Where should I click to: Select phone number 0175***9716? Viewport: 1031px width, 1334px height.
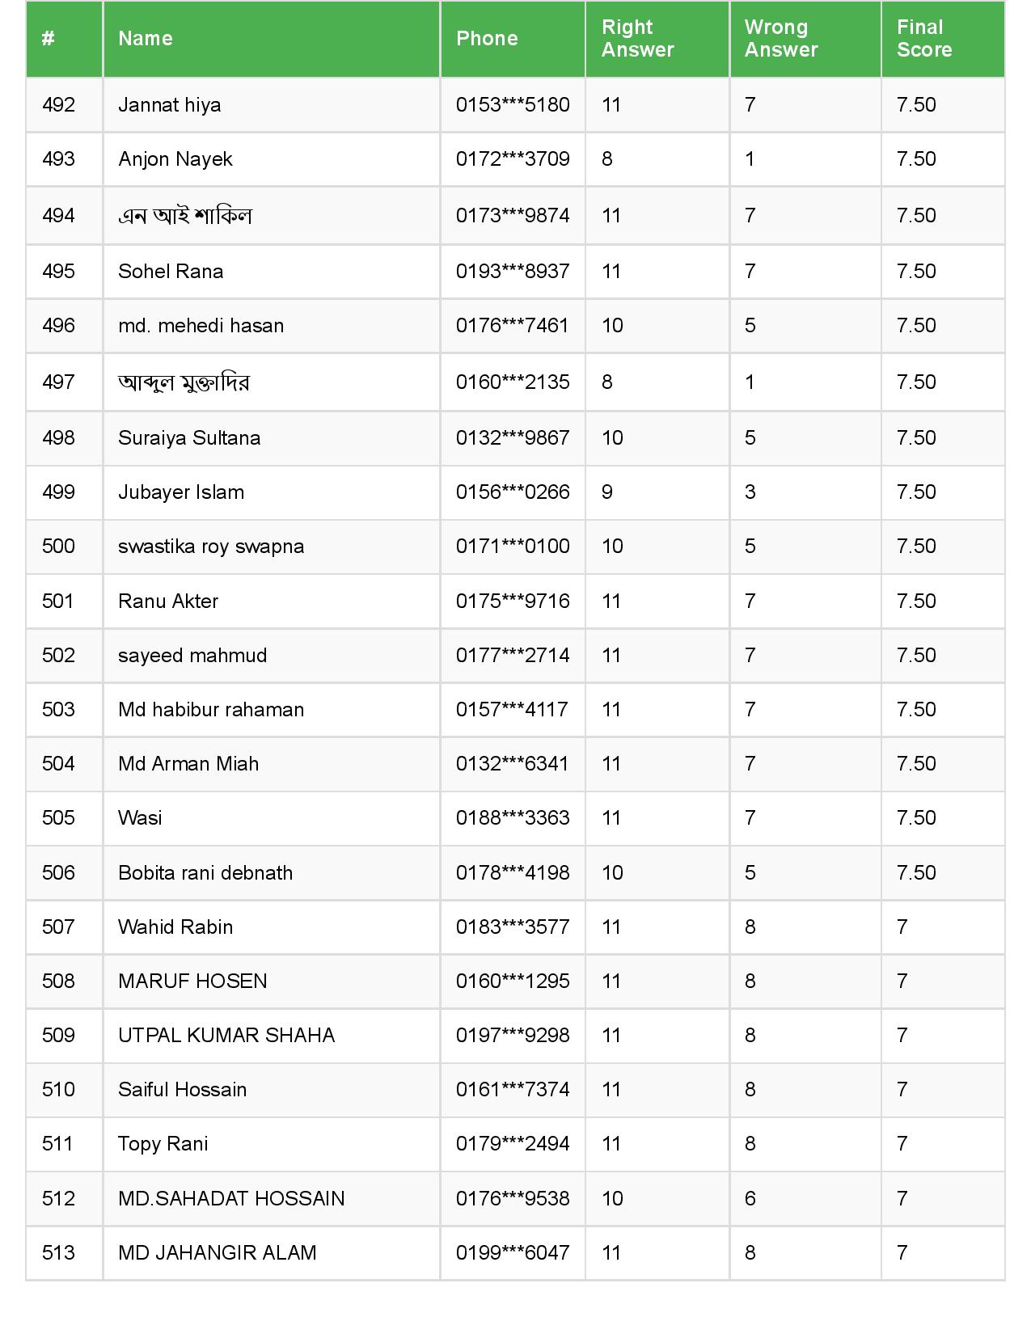[512, 602]
